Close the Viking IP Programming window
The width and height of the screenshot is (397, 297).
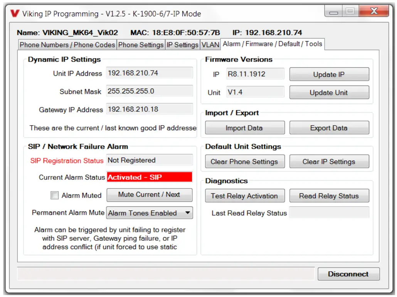tap(374, 11)
